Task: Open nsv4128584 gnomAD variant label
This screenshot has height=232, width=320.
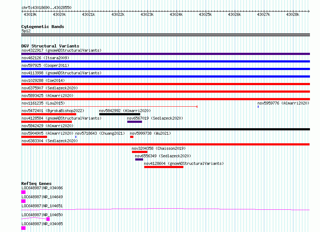Action: [x=61, y=118]
